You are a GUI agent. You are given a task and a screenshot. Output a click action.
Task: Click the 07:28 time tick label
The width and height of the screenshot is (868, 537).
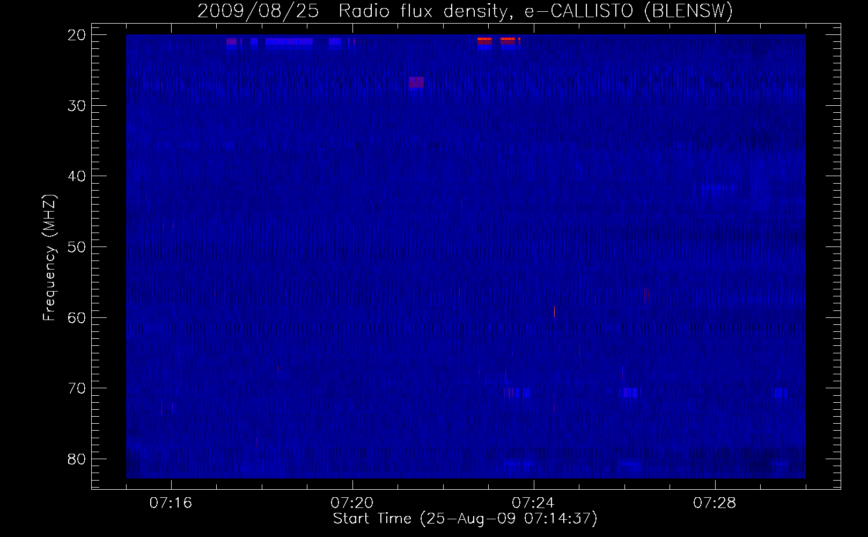(x=715, y=503)
